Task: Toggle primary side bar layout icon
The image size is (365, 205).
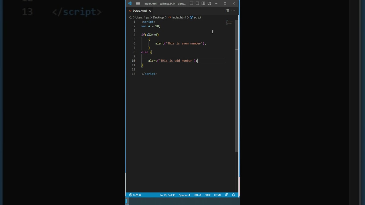Action: pyautogui.click(x=191, y=3)
